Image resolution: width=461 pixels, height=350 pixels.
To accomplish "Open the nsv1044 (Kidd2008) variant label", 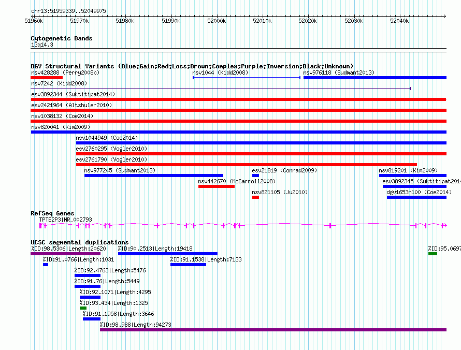I will (x=220, y=72).
